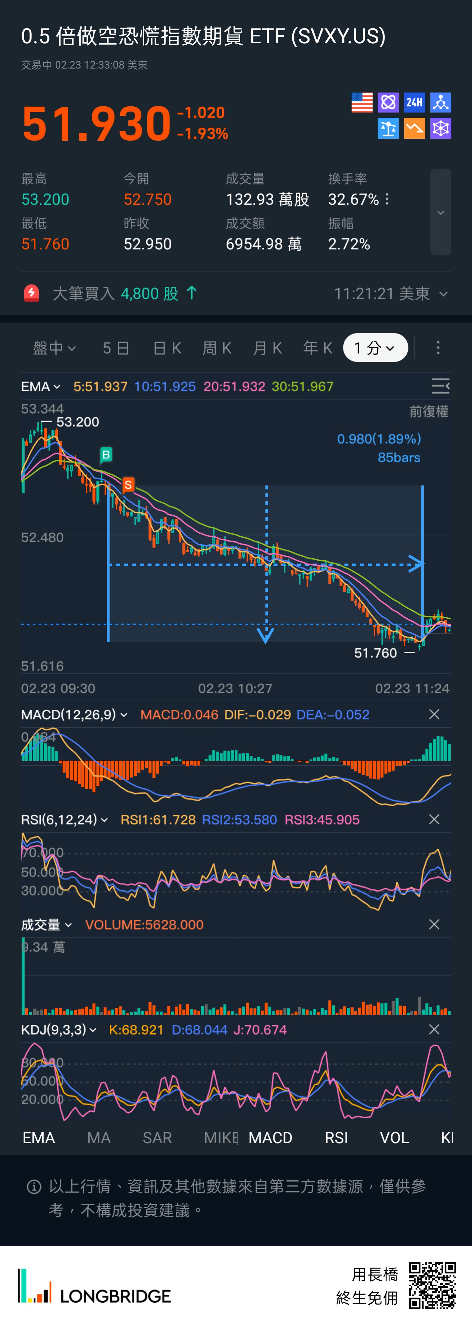Select SAR in bottom indicator bar
This screenshot has height=1325, width=472.
point(157,1138)
